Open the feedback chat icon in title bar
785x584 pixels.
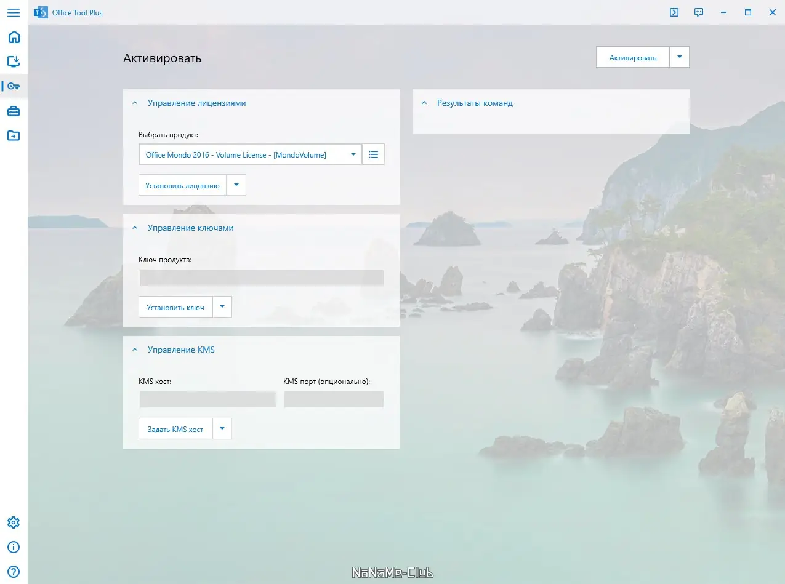(699, 12)
